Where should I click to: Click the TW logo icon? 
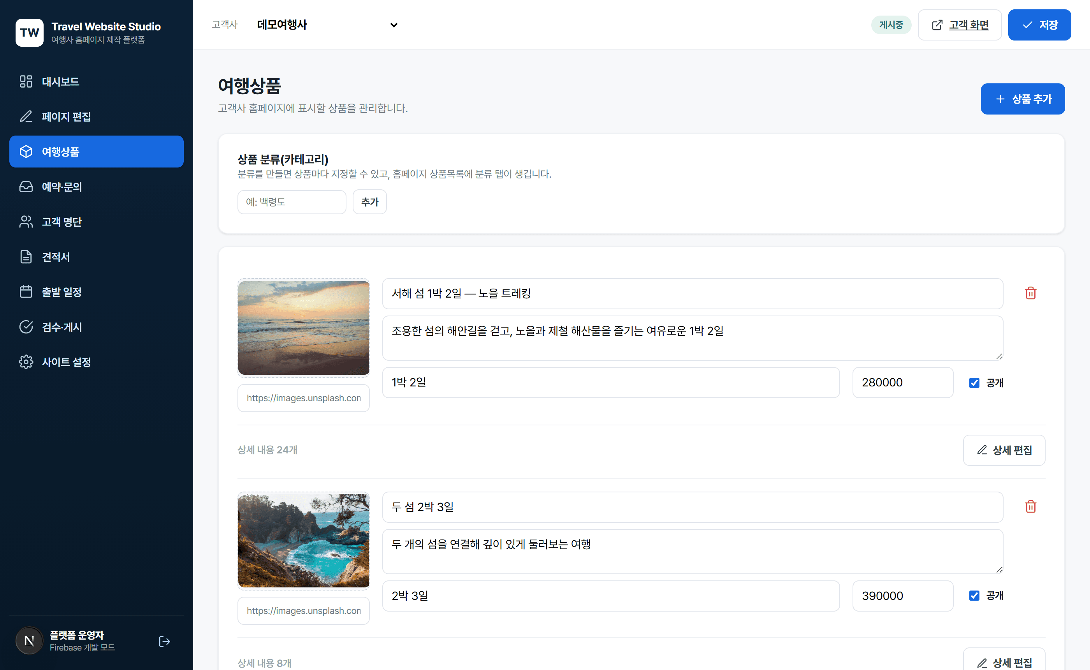pyautogui.click(x=30, y=32)
